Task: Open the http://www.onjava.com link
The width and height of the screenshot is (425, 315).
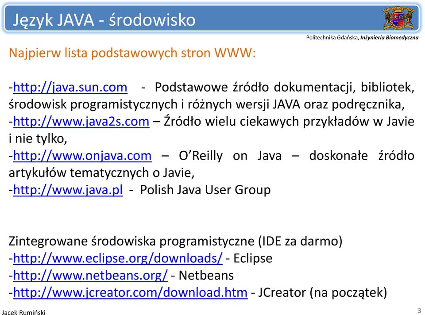Action: click(82, 156)
